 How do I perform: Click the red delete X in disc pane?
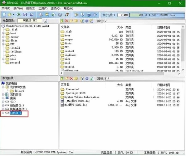click(66, 21)
